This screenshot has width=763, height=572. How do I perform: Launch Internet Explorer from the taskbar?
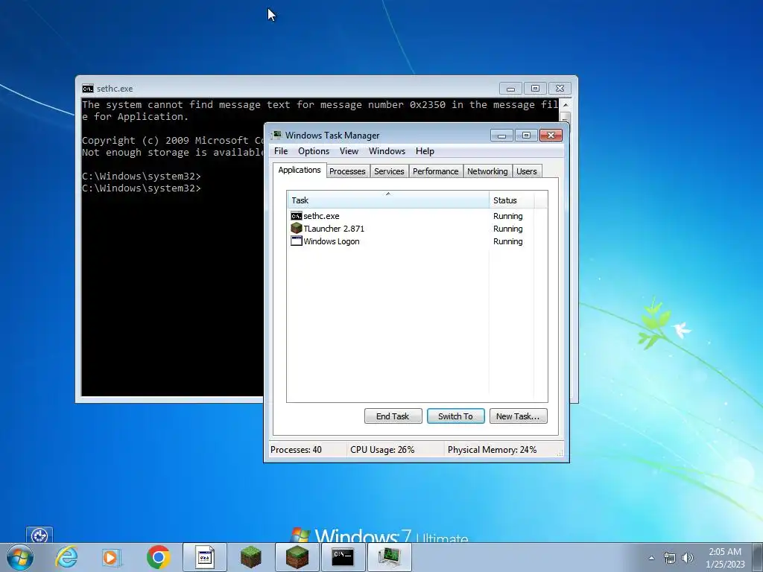click(66, 557)
